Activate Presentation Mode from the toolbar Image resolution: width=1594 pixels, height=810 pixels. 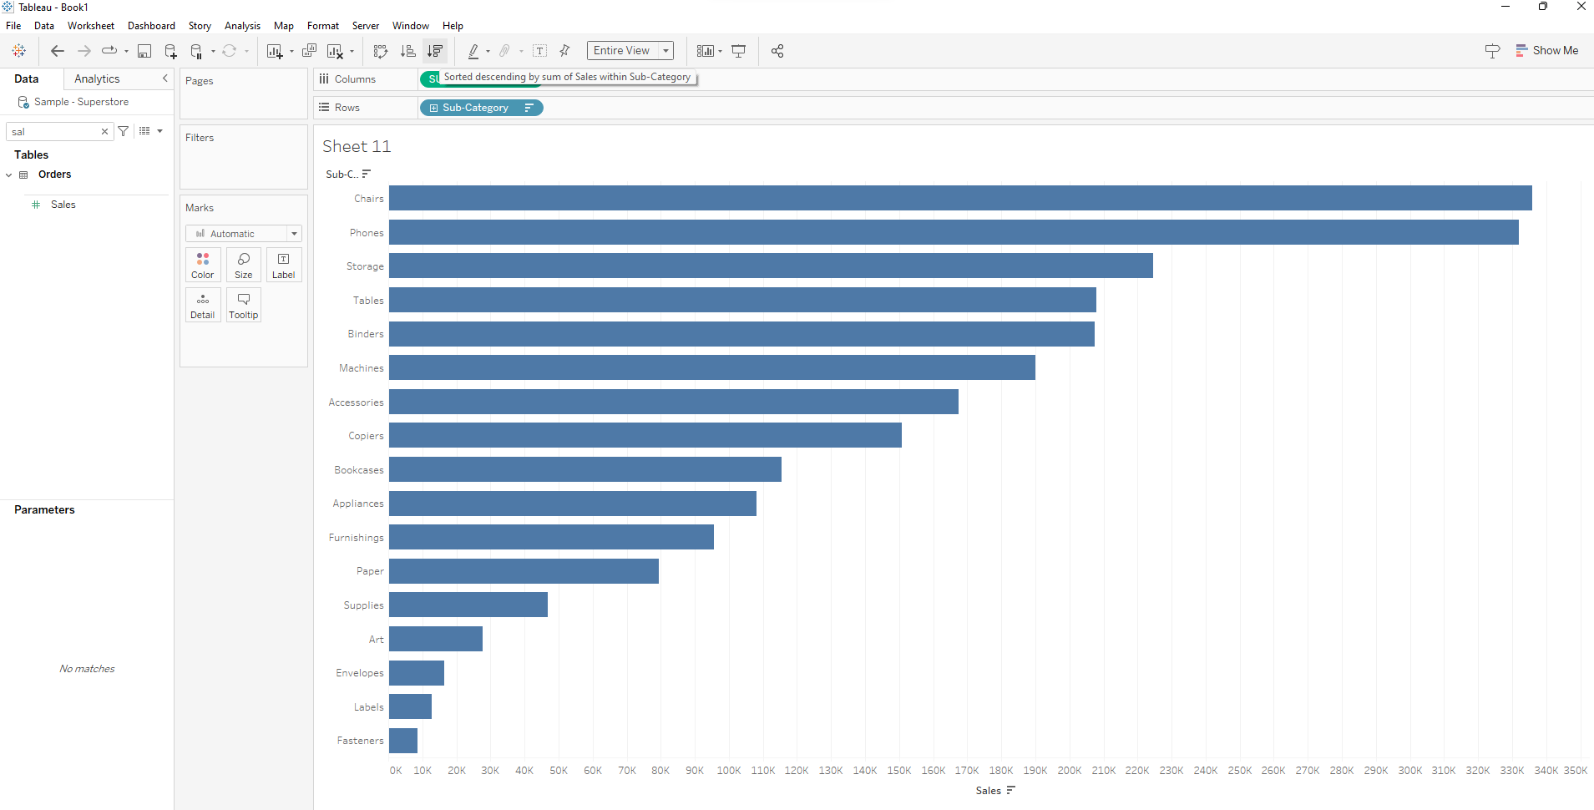pos(739,51)
